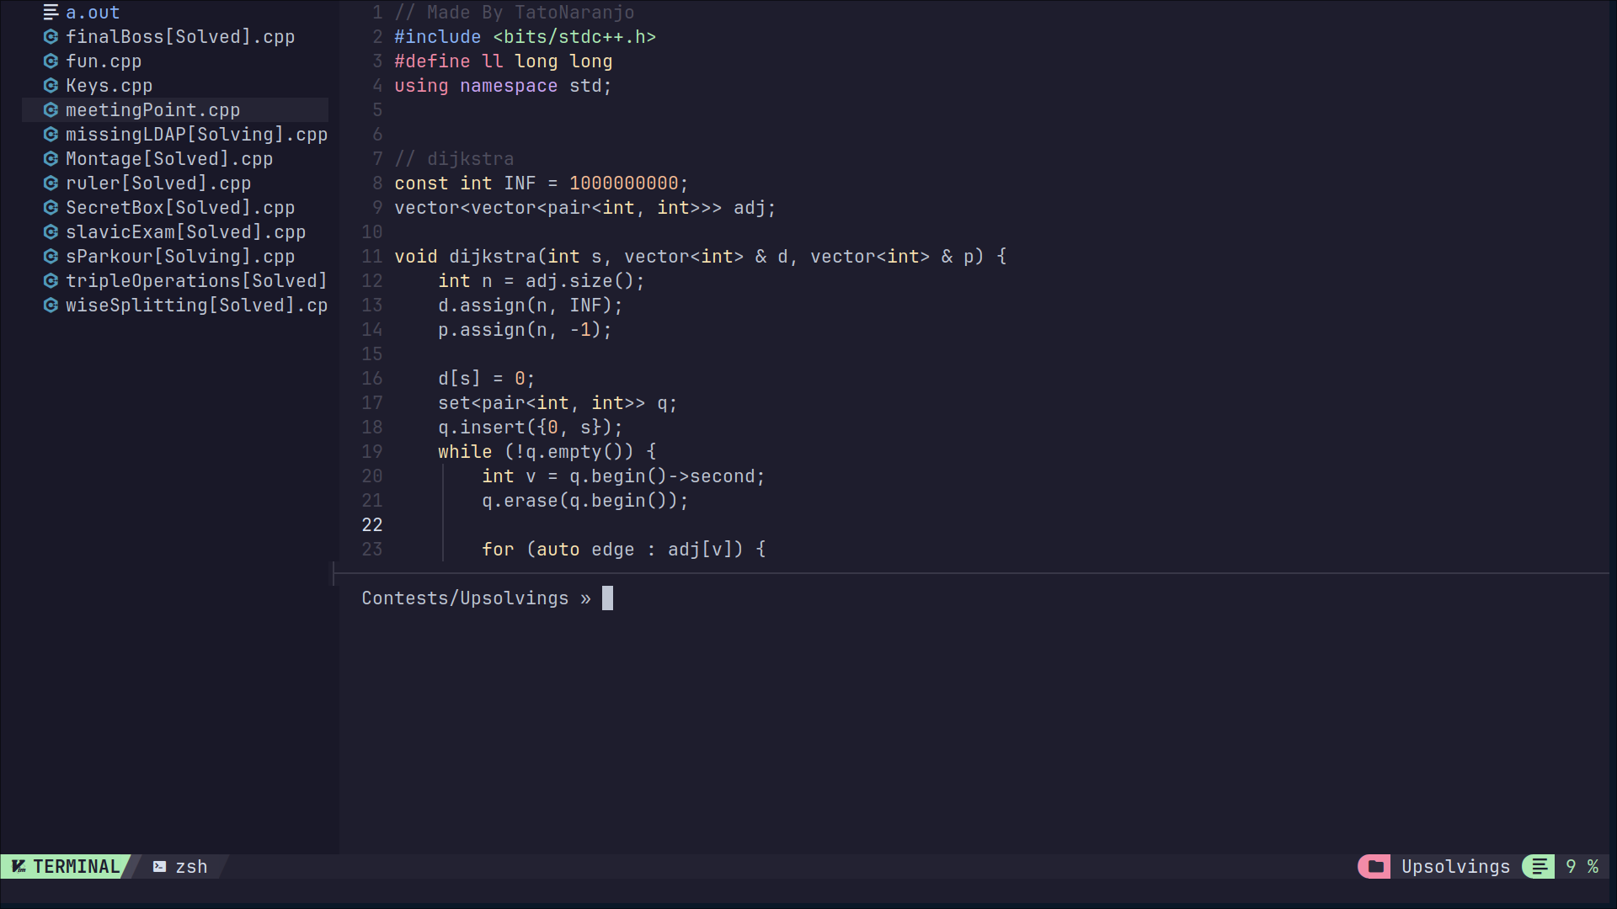Open Montage[Solved].cpp file

click(169, 159)
